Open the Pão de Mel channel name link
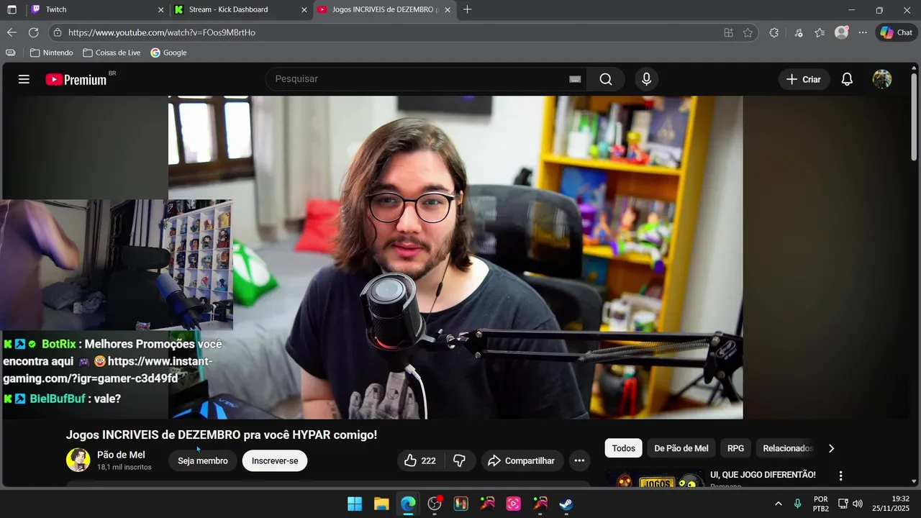The height and width of the screenshot is (518, 921). [121, 455]
